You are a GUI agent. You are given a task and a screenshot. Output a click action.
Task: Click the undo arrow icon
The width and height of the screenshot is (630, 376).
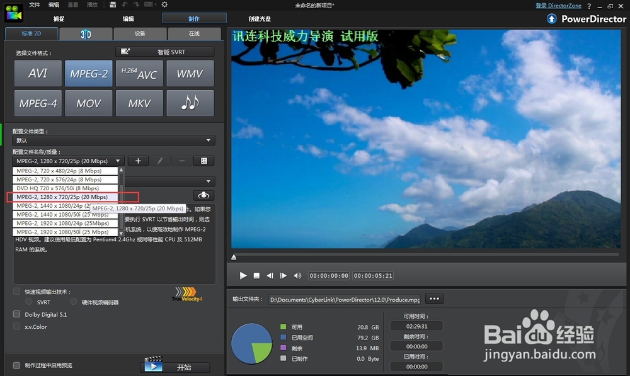(x=125, y=4)
